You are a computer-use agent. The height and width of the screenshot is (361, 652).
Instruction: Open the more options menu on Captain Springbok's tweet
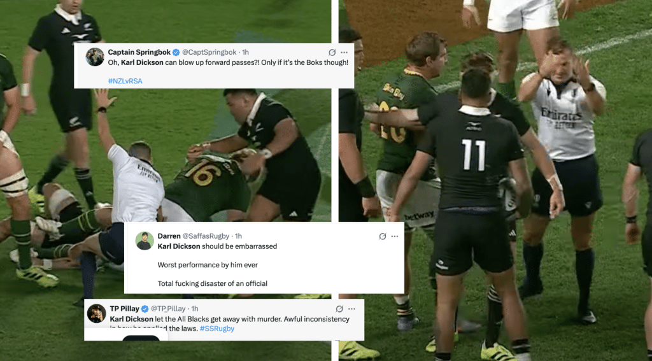click(344, 52)
